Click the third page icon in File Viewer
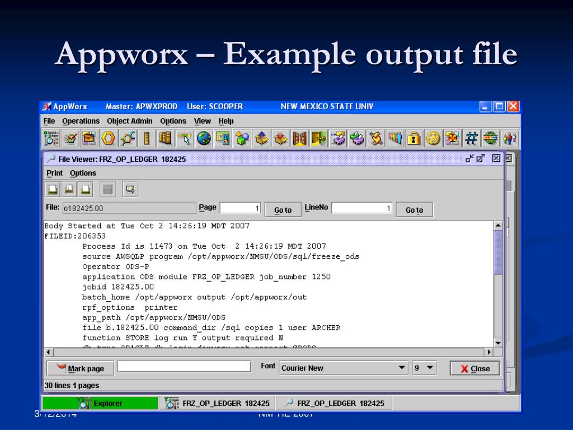573x430 pixels. tap(86, 189)
